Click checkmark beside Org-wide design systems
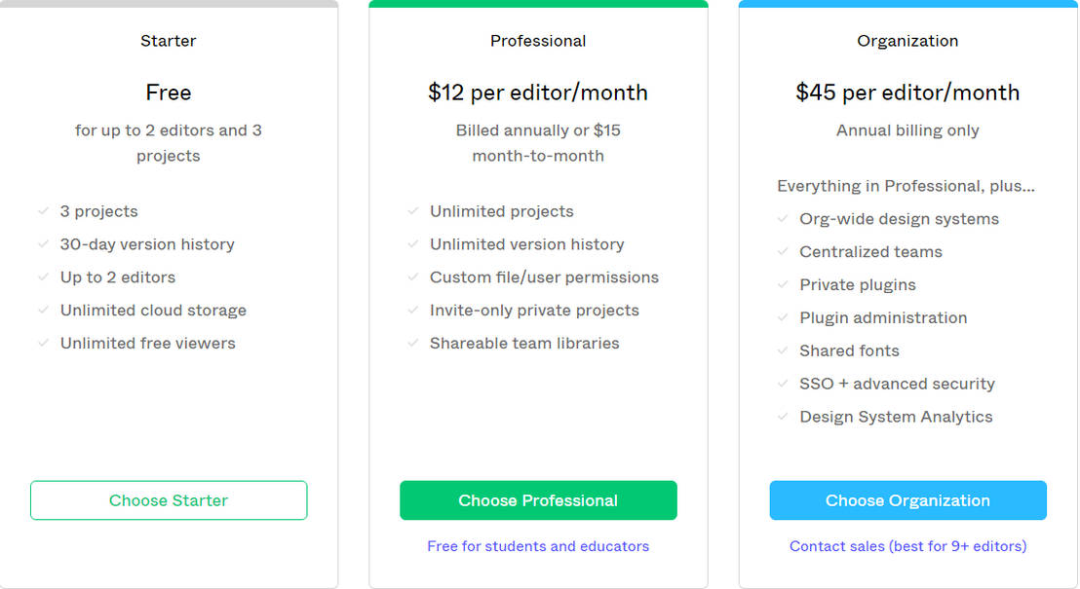The width and height of the screenshot is (1080, 589). point(783,219)
